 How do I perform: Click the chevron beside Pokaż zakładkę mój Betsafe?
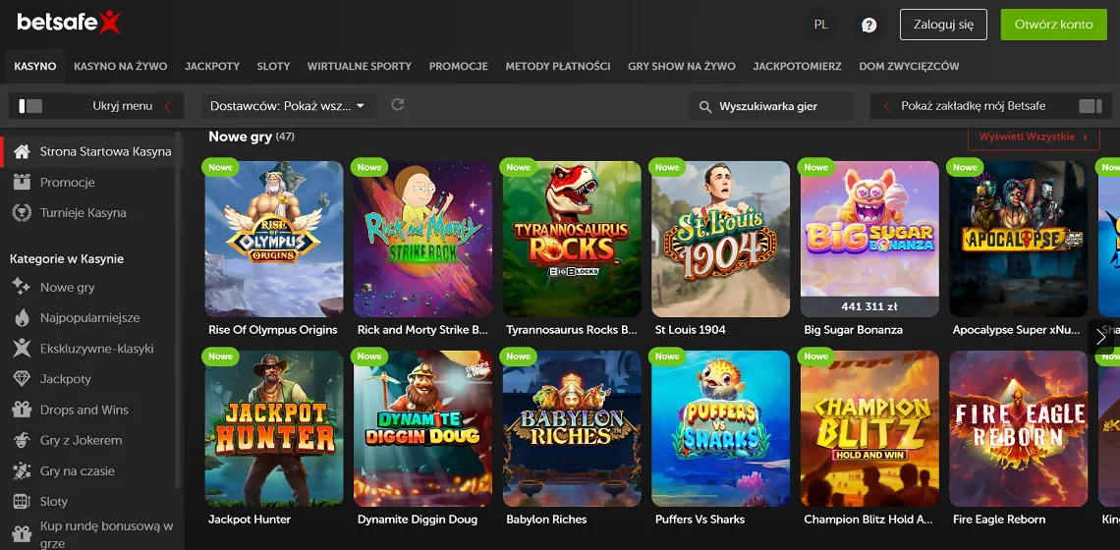click(886, 106)
